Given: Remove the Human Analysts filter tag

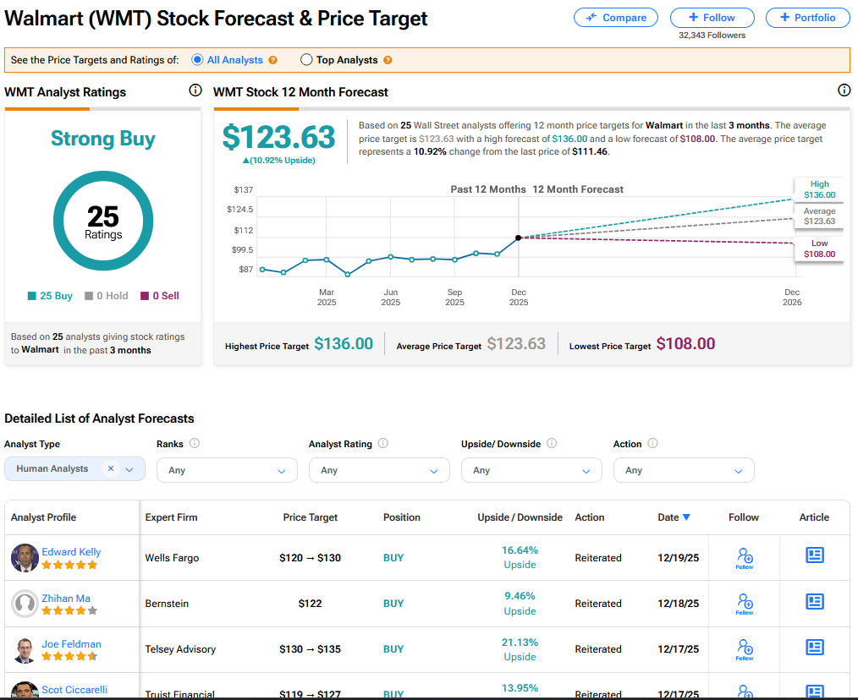Looking at the screenshot, I should 110,468.
